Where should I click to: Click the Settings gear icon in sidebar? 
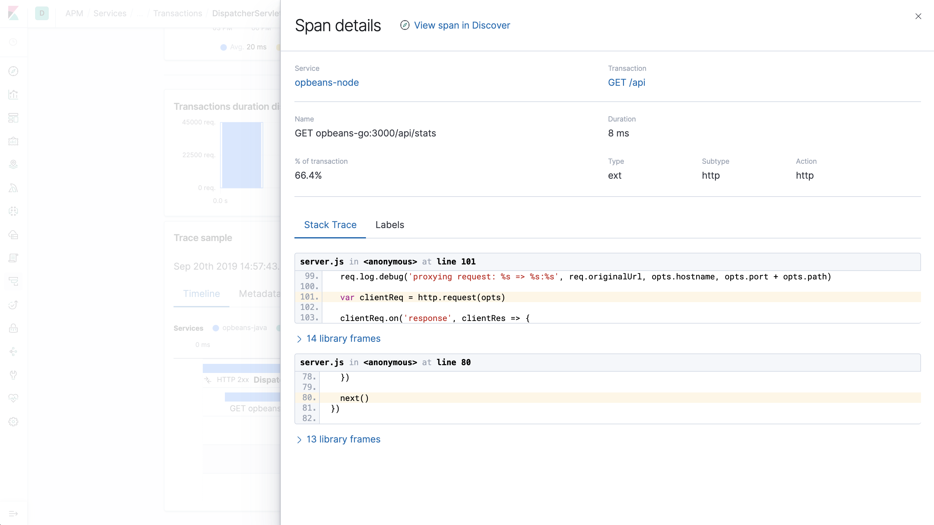(x=14, y=422)
